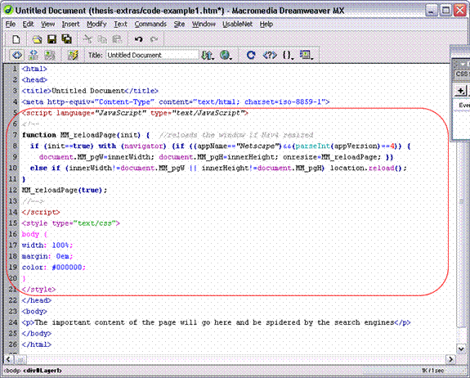
Task: Click 'function MM_reloadPage(init)' code line
Action: tap(86, 135)
